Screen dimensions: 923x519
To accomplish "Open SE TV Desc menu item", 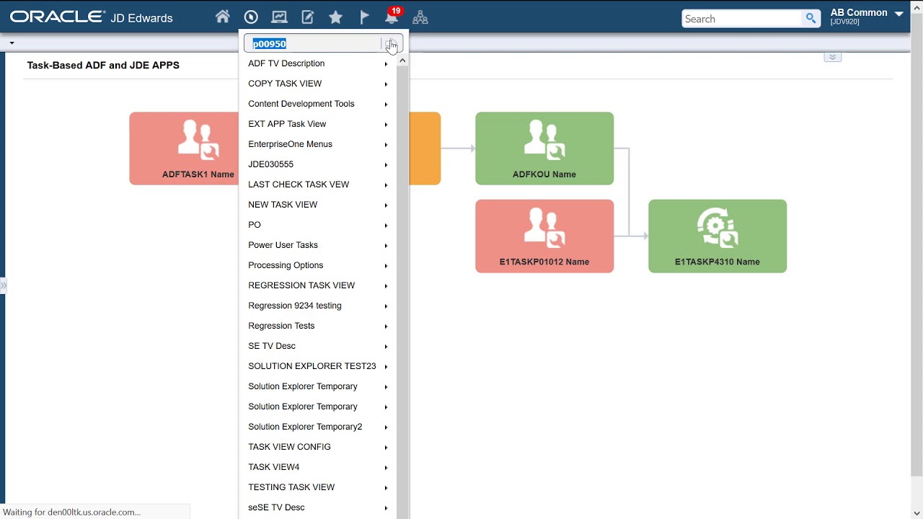I will pyautogui.click(x=317, y=346).
